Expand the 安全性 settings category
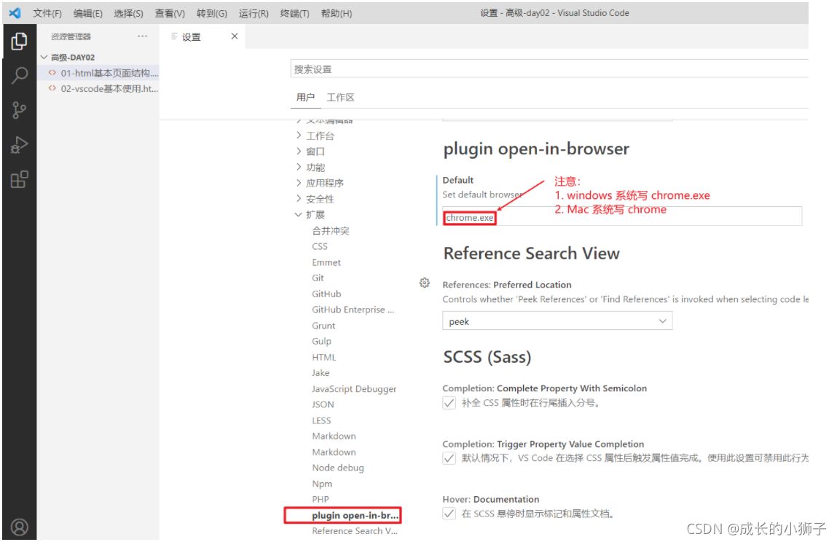 pyautogui.click(x=299, y=199)
